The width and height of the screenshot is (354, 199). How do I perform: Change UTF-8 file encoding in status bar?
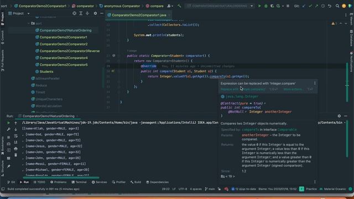[183, 189]
